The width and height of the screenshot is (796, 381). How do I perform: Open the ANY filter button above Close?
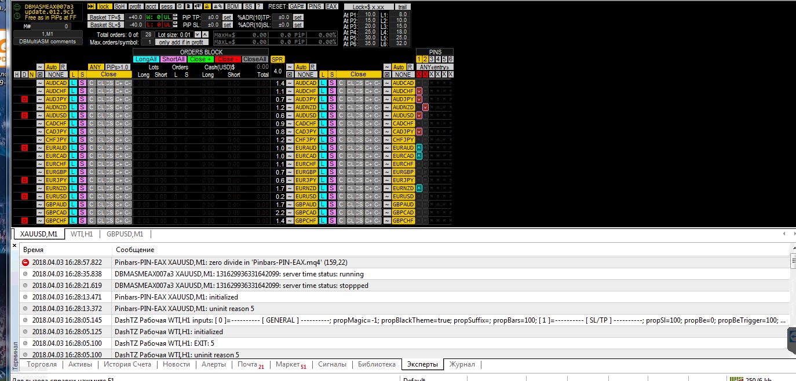click(95, 67)
